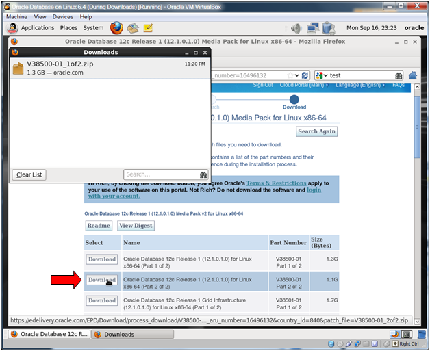The height and width of the screenshot is (351, 430).
Task: Click the volume speaker icon in panel
Action: click(x=296, y=28)
